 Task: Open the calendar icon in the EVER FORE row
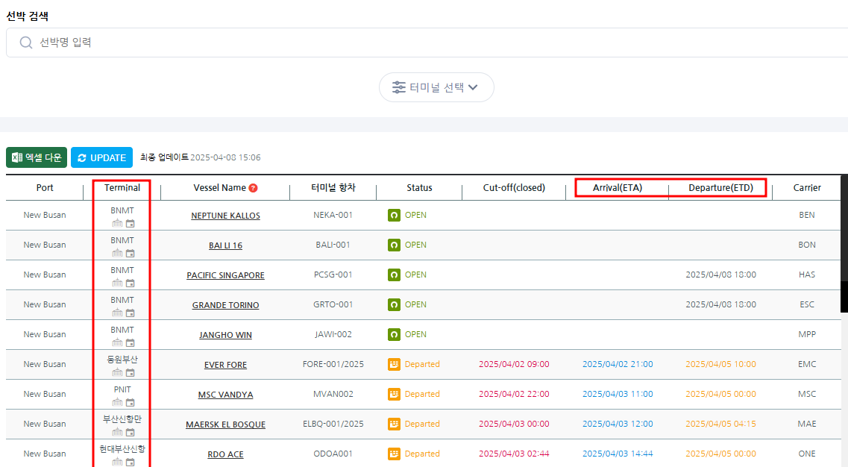click(131, 372)
